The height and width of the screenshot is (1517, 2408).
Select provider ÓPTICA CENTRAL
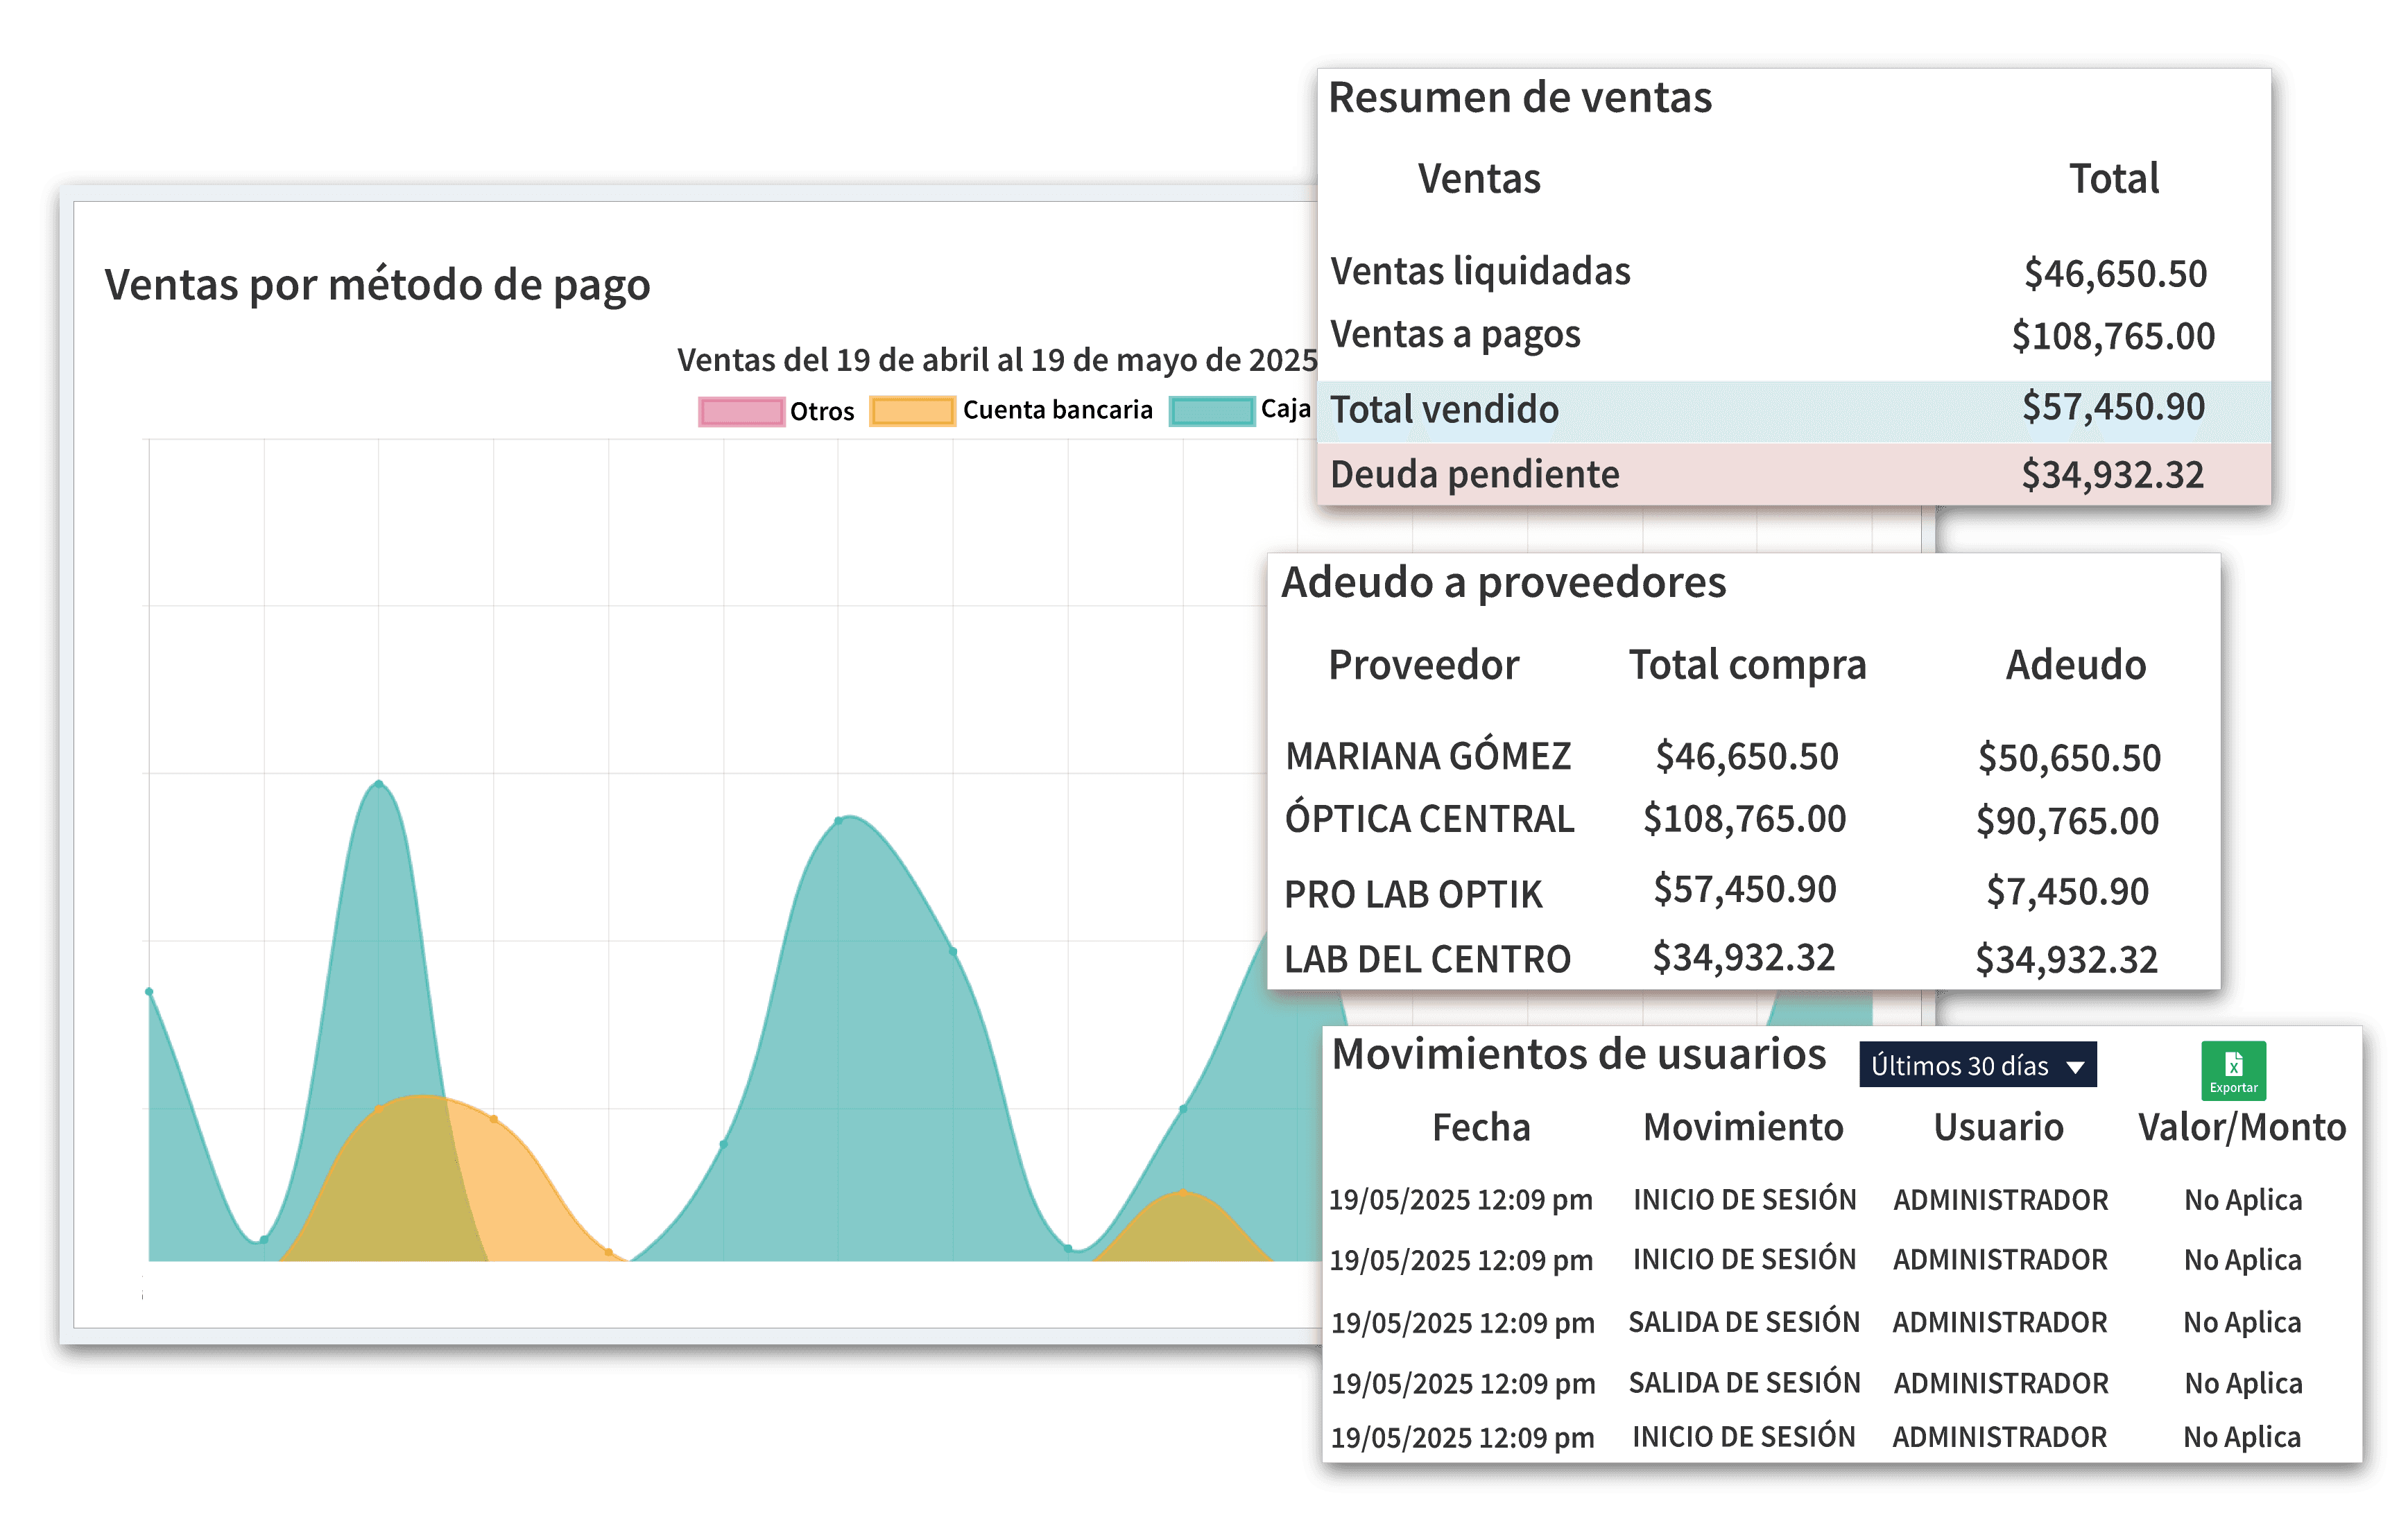coord(1429,818)
